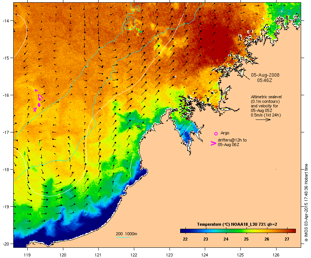Click the longitude label 121
Screen dimensions: 311x258
pyautogui.click(x=98, y=255)
